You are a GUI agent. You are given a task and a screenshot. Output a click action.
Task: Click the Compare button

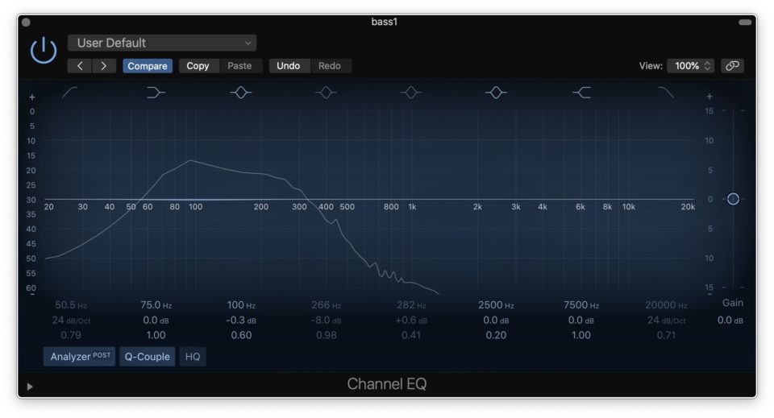[148, 66]
